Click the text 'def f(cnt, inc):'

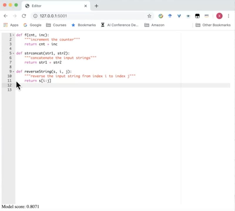point(33,35)
